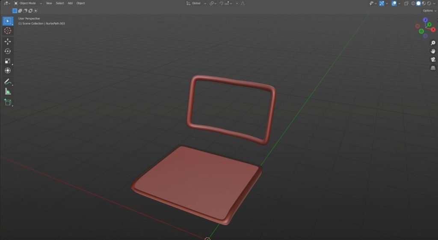Viewport: 438px width, 240px height.
Task: Click the zoom magnifier viewport icon
Action: (433, 43)
